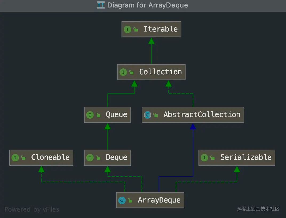
Task: Select the Iterable node label
Action: [x=160, y=29]
